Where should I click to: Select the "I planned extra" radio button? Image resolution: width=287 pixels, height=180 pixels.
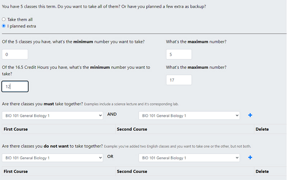pos(4,26)
